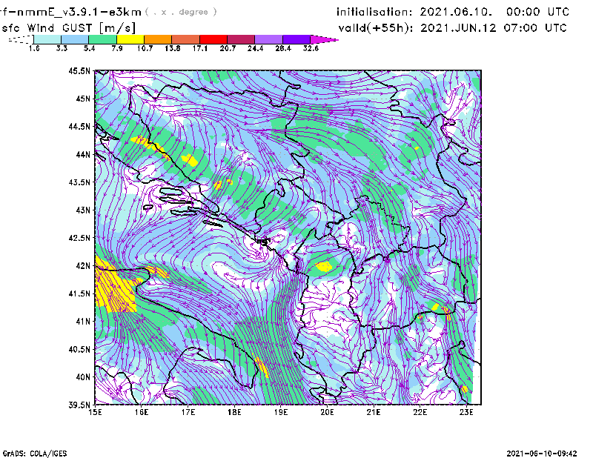Click the lavender 24.4–28.4 legend swatch

click(268, 39)
